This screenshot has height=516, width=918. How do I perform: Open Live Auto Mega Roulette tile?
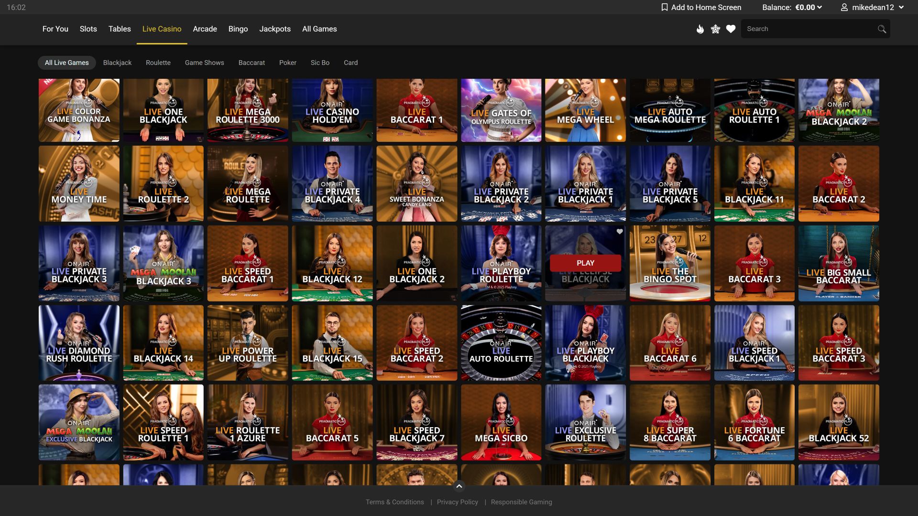[670, 110]
